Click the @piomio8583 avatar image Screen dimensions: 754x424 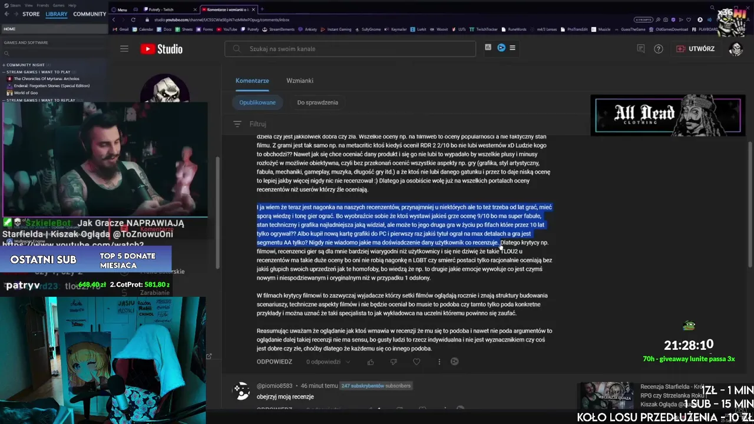click(241, 391)
